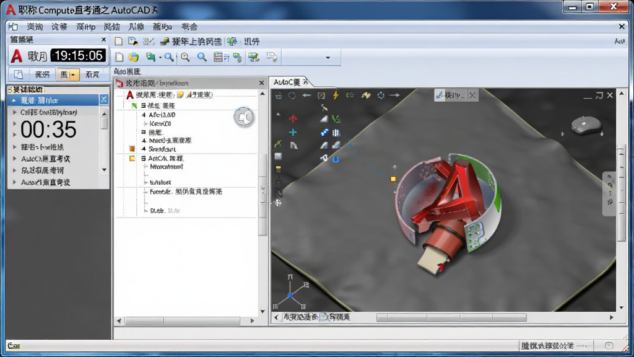Open the last menu in the menu bar

[x=189, y=27]
